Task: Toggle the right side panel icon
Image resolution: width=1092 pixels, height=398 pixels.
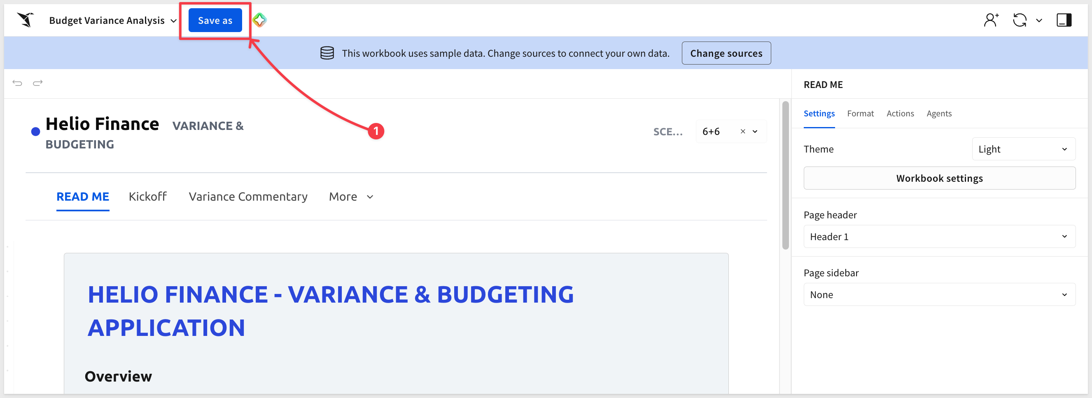Action: tap(1064, 20)
